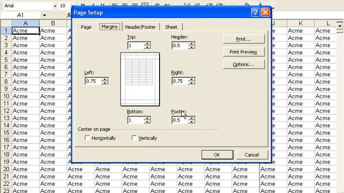This screenshot has width=344, height=193.
Task: Select cell D21 in spreadsheet
Action: [x=108, y=176]
